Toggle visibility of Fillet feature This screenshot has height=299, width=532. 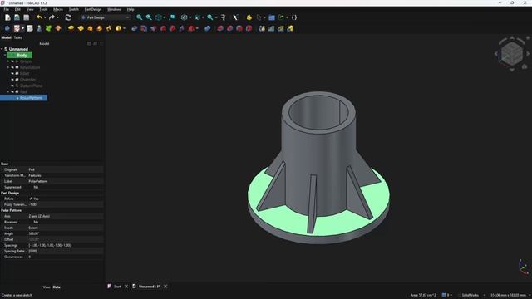point(12,74)
